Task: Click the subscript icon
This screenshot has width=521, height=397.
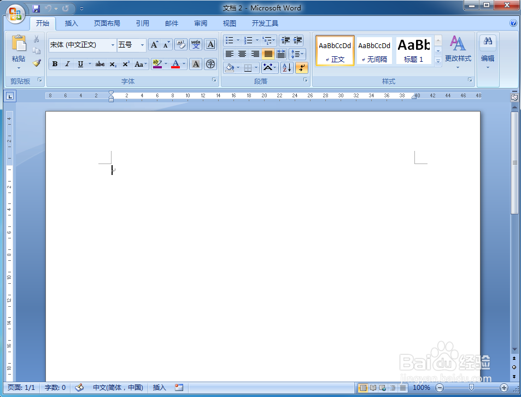Action: [113, 64]
